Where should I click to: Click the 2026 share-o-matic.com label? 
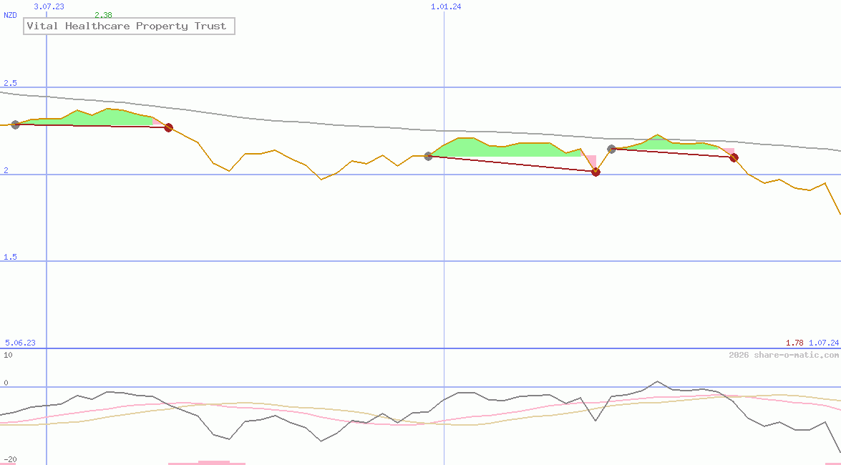[x=784, y=355]
